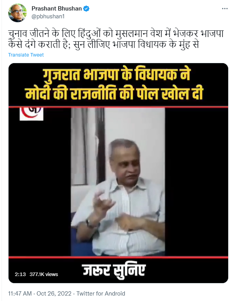Screen dimensions: 234x301
Task: Click the black area right of video frame
Action: pos(197,182)
